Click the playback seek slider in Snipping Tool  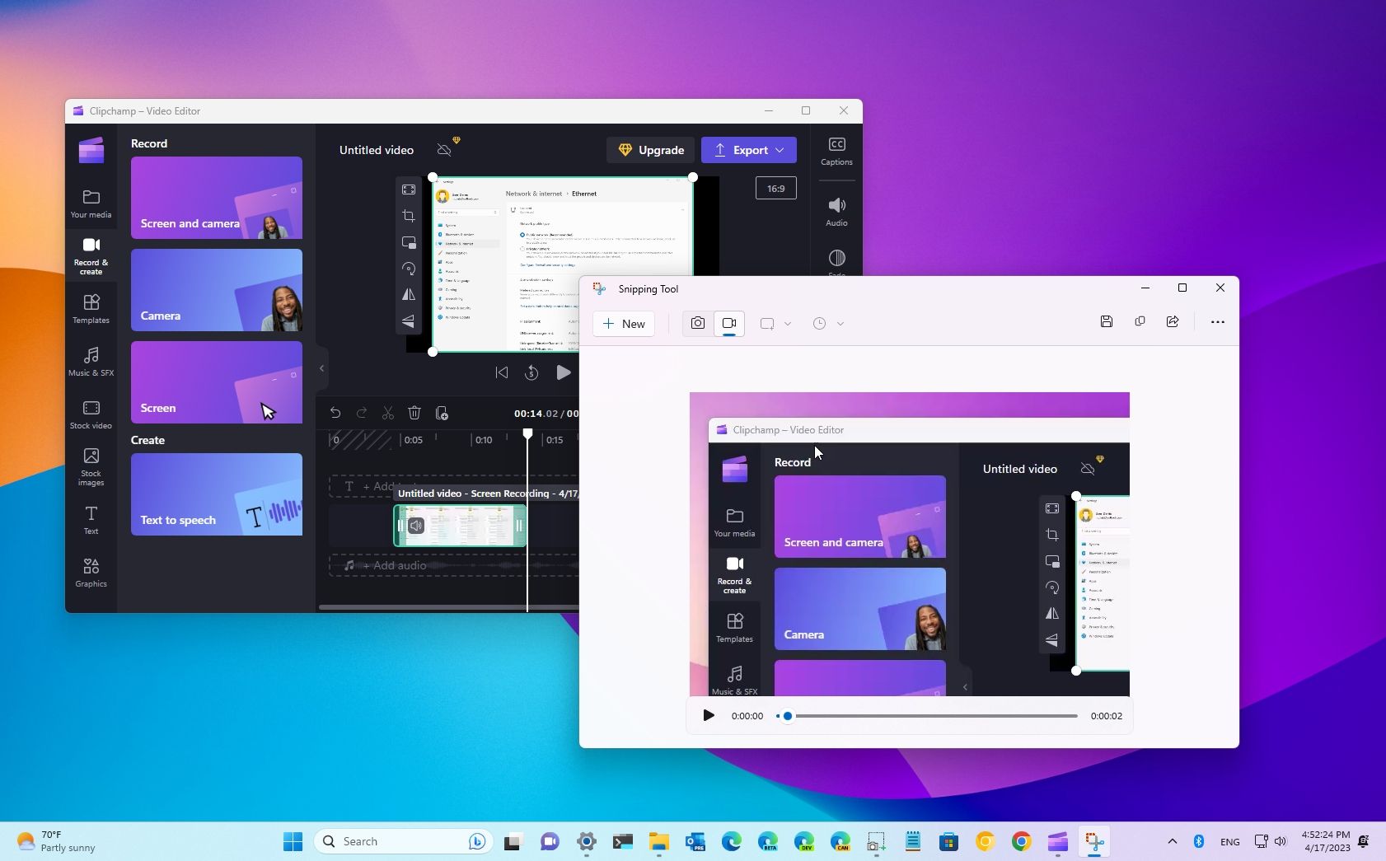[x=787, y=716]
